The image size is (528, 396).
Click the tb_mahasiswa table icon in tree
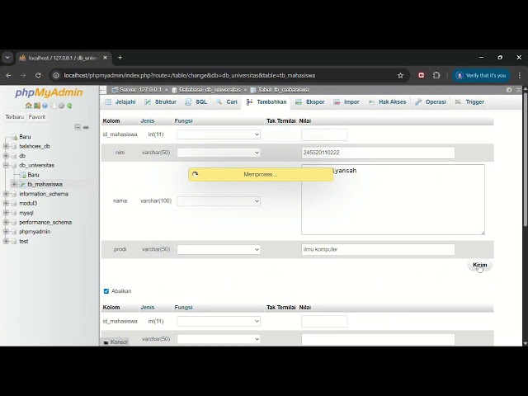click(x=22, y=185)
